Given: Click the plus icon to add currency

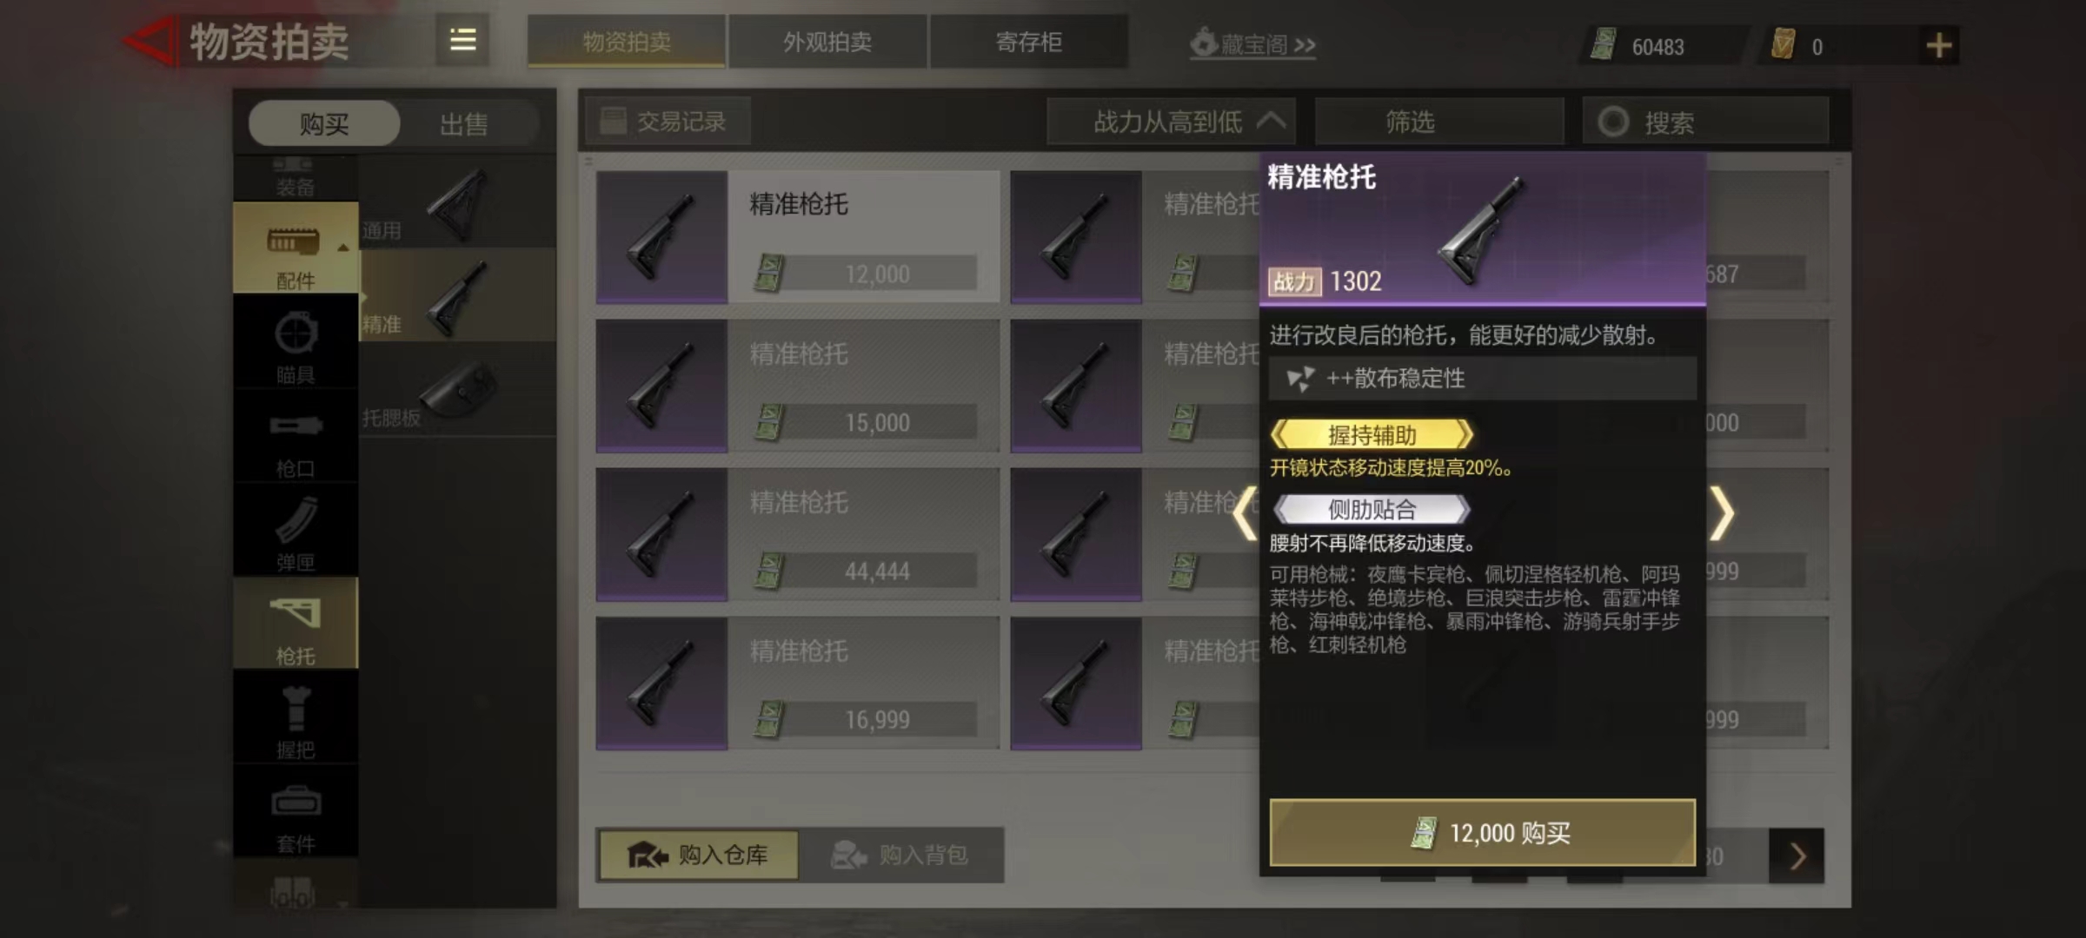Looking at the screenshot, I should 1938,45.
